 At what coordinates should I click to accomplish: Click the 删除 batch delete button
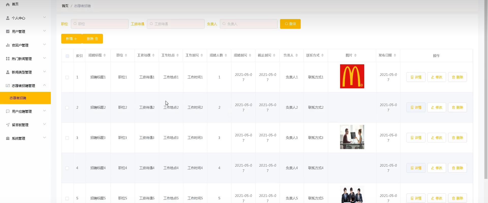coord(93,39)
